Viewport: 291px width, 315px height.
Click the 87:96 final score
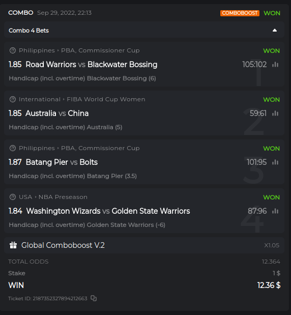pos(257,211)
